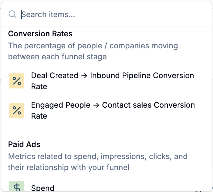Viewport: 213px width, 192px height.
Task: Click the Paid Ads metrics description text
Action: point(98,162)
